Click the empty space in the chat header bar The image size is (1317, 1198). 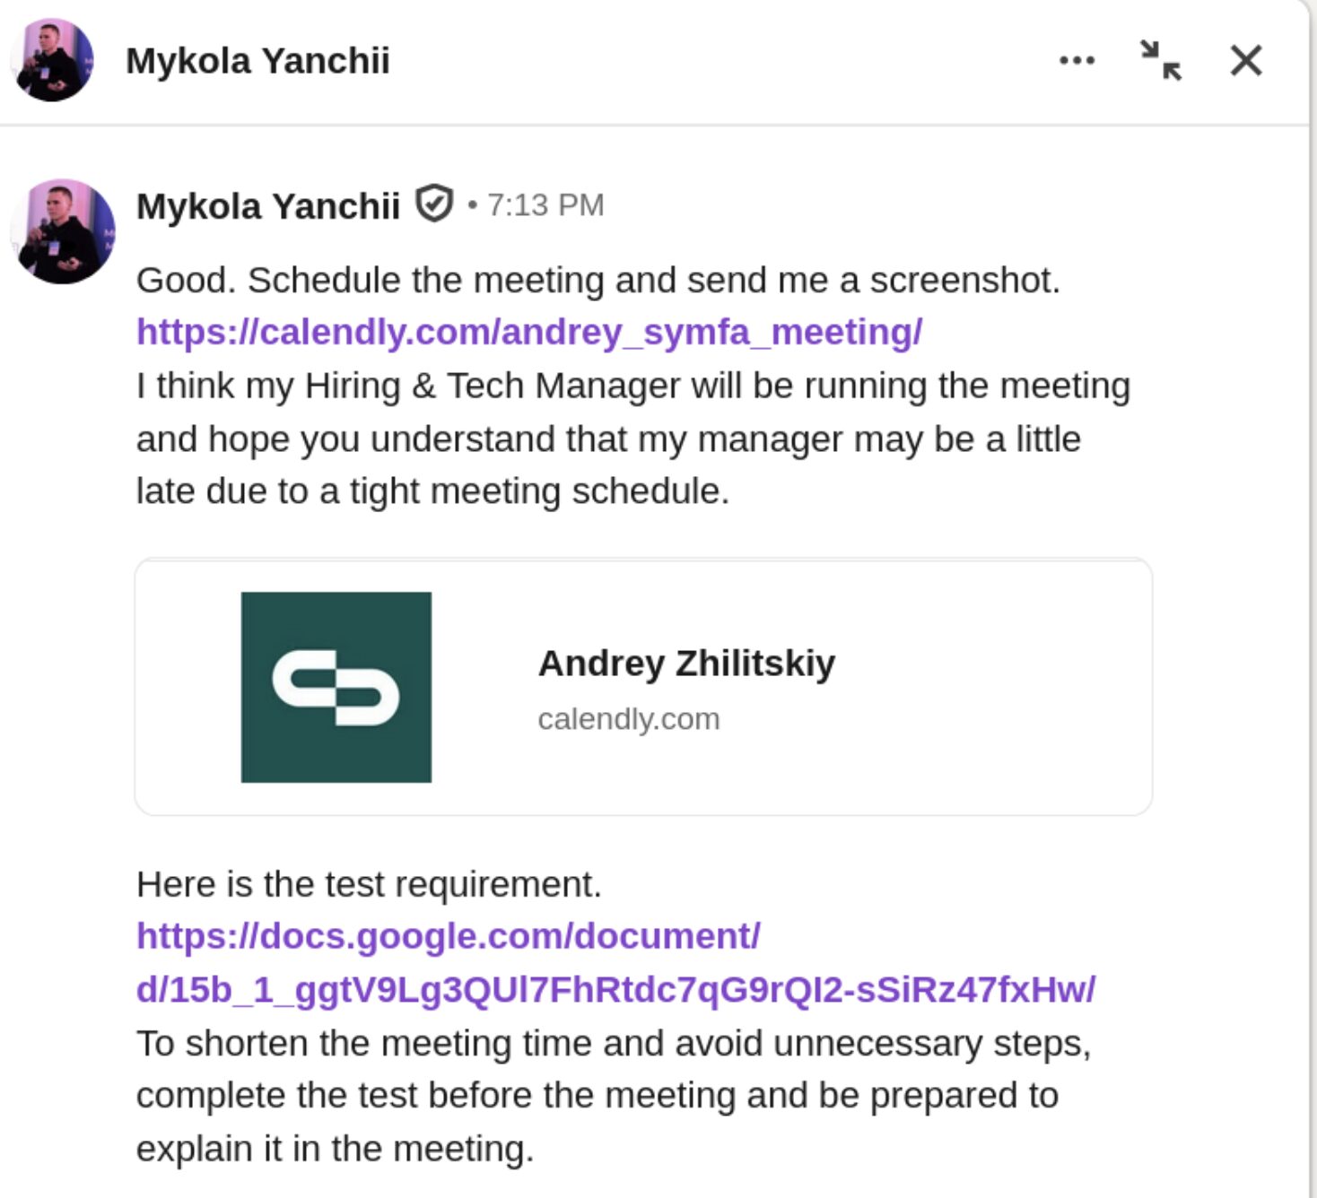718,61
